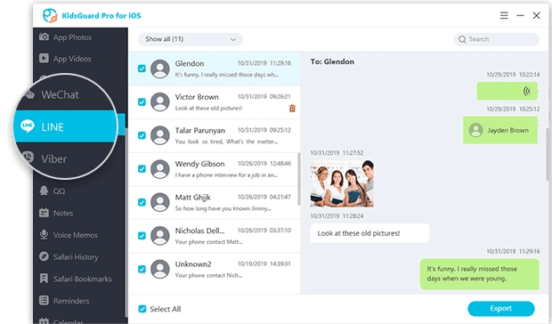Image resolution: width=552 pixels, height=324 pixels.
Task: Play the voice message bubble icon
Action: (x=527, y=91)
